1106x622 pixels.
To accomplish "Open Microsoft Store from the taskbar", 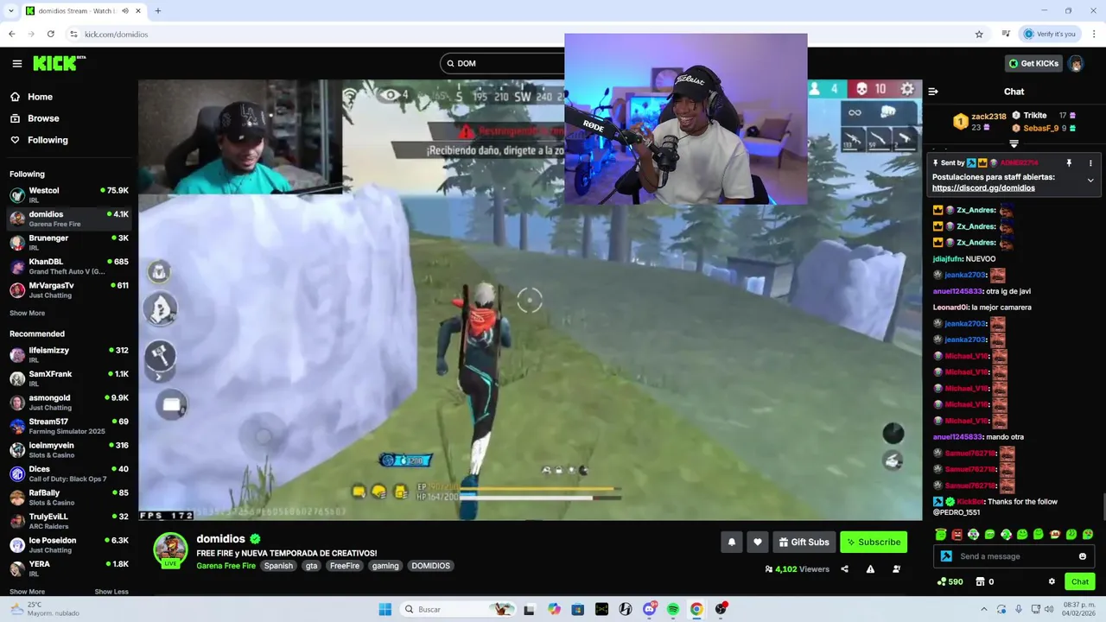I will click(x=578, y=609).
